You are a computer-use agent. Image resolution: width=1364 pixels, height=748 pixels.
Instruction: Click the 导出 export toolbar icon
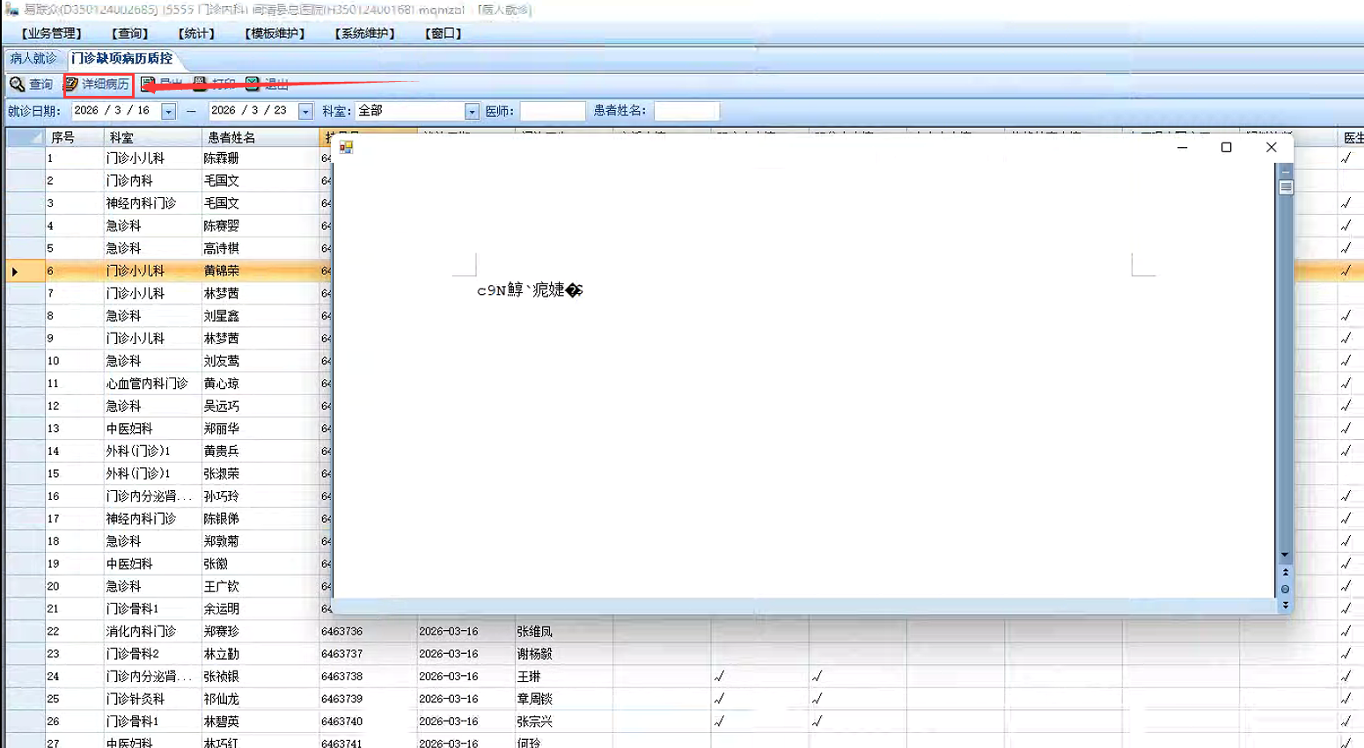[x=148, y=84]
